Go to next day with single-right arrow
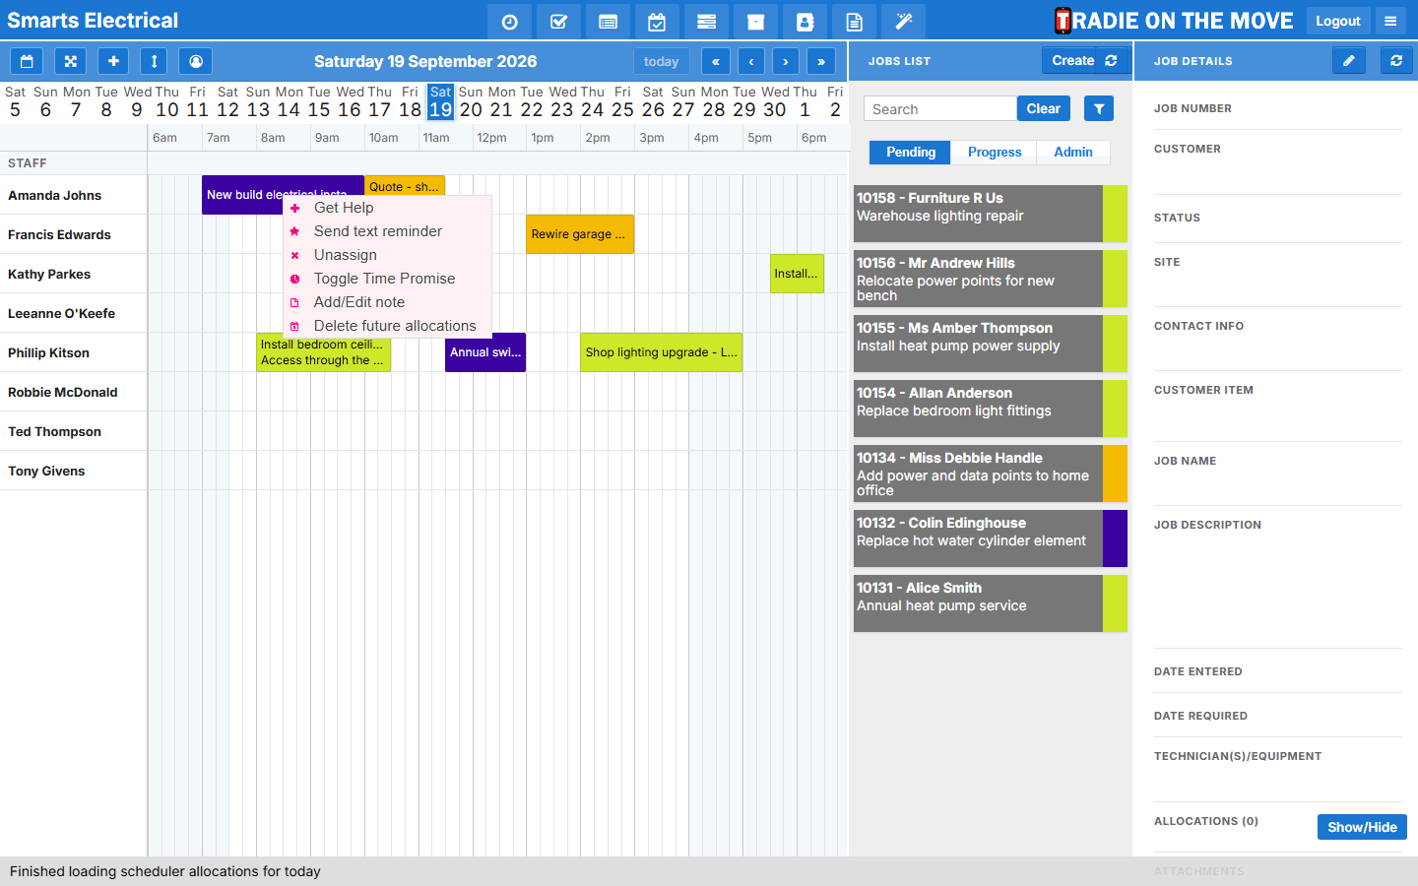 (x=786, y=61)
